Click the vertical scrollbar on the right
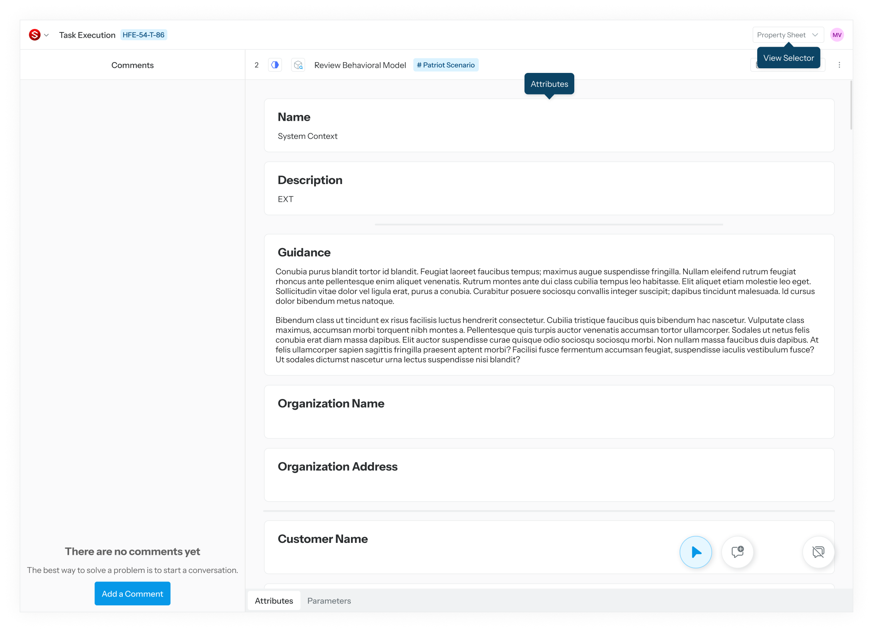Screen dimensions: 873x632 pos(851,105)
